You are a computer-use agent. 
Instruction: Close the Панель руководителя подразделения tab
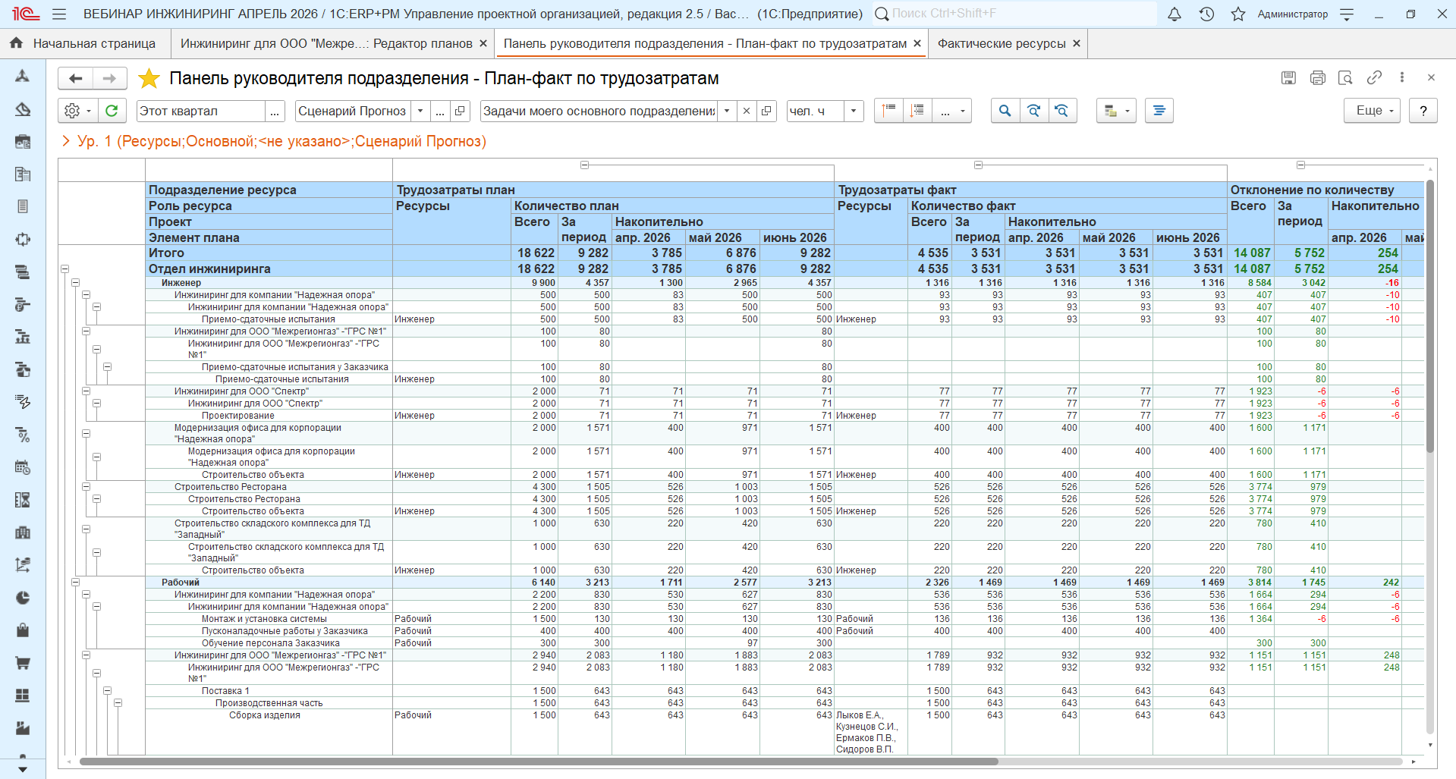(917, 44)
